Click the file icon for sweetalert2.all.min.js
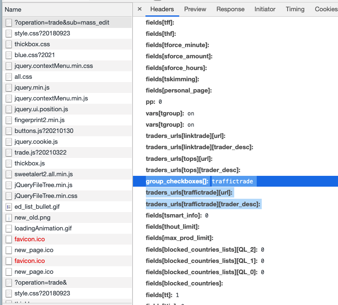Image resolution: width=338 pixels, height=305 pixels. pos(9,174)
